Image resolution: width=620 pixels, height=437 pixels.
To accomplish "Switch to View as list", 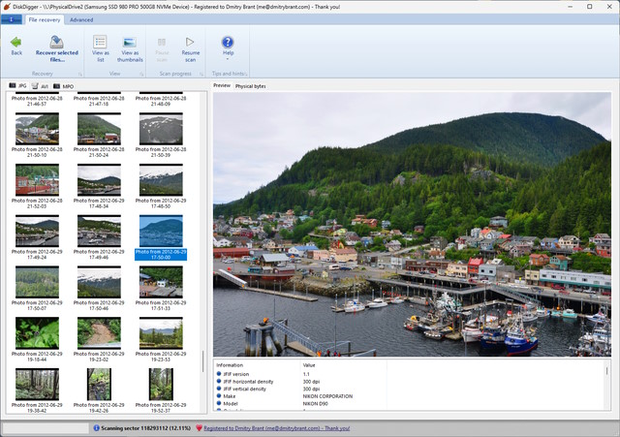I will [100, 43].
